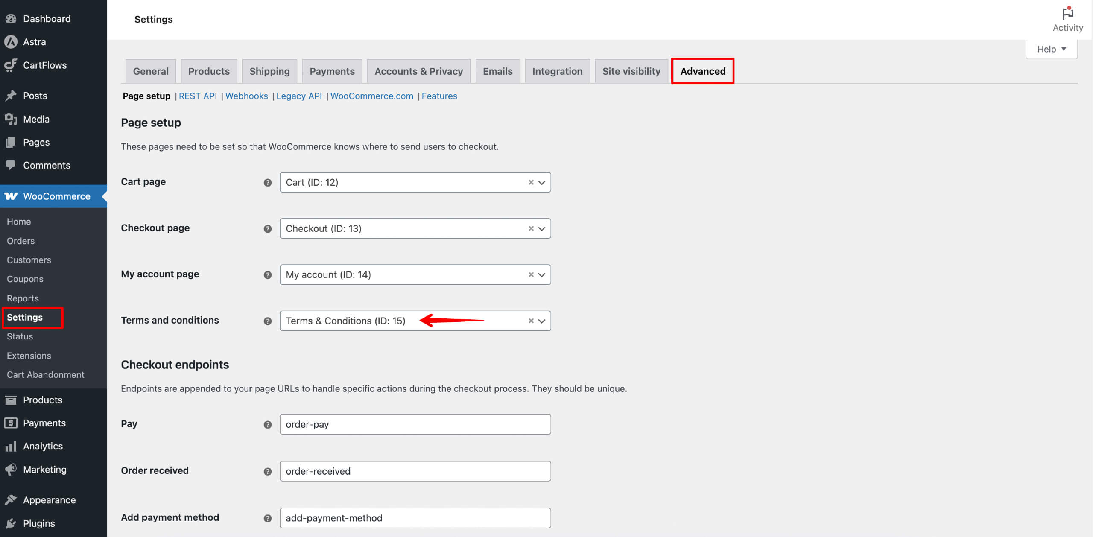Switch to the General tab
The width and height of the screenshot is (1093, 537).
point(151,71)
